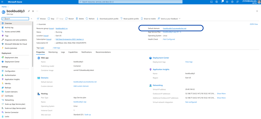Reset publish profile

130,19
